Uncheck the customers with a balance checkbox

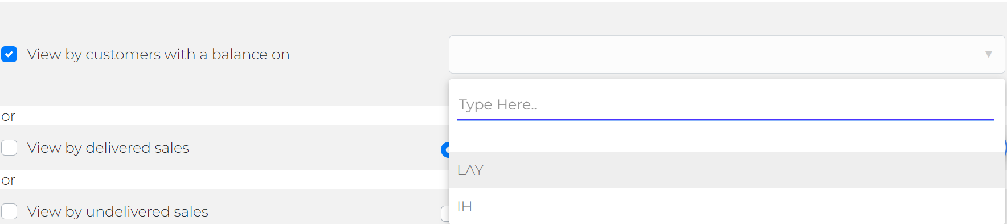pos(9,54)
